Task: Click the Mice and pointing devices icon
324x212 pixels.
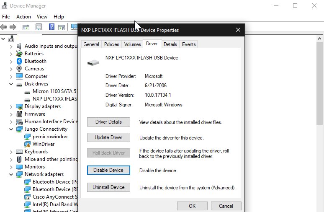Action: [x=19, y=159]
